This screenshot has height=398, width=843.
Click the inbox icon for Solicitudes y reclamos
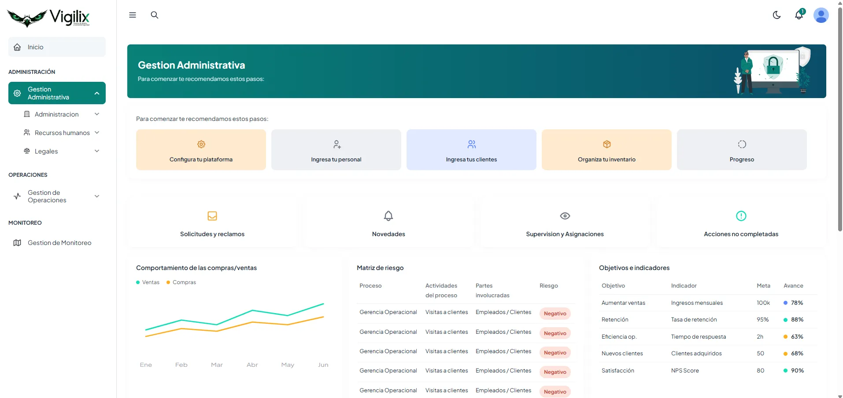212,216
